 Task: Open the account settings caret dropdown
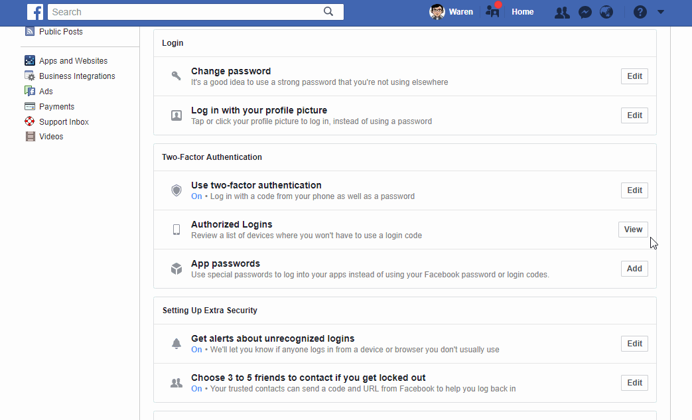[x=660, y=12]
